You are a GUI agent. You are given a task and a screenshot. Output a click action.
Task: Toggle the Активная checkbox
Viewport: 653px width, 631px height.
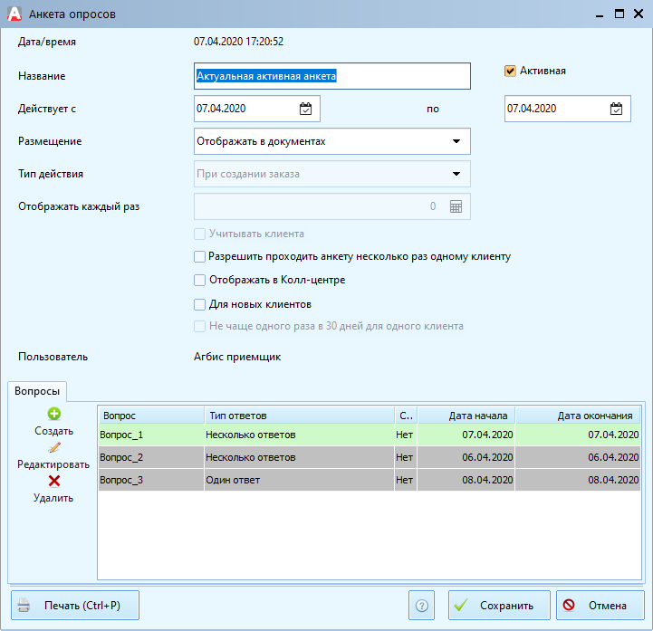pos(510,72)
